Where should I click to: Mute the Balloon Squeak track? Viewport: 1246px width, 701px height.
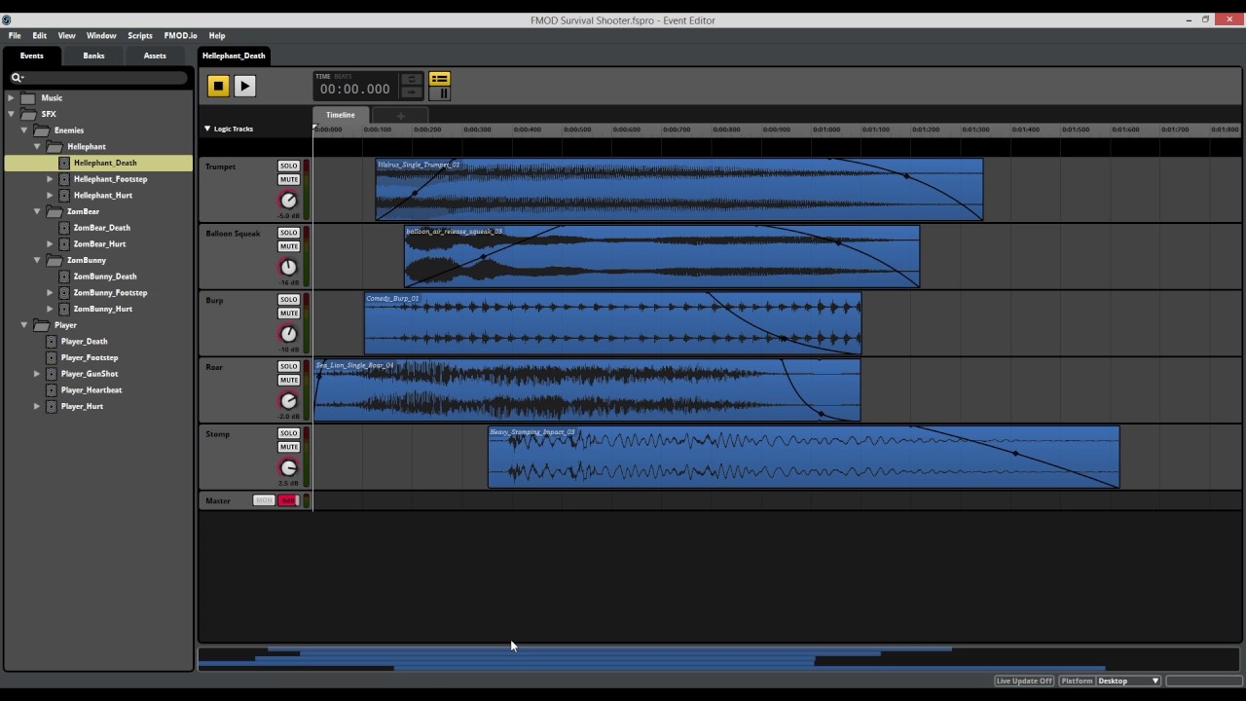click(x=288, y=246)
